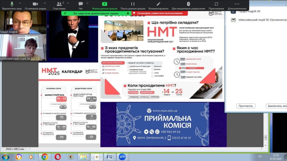Click the Миколаївський ліцей 58 avatar icon
287x161 pixels.
click(x=233, y=20)
